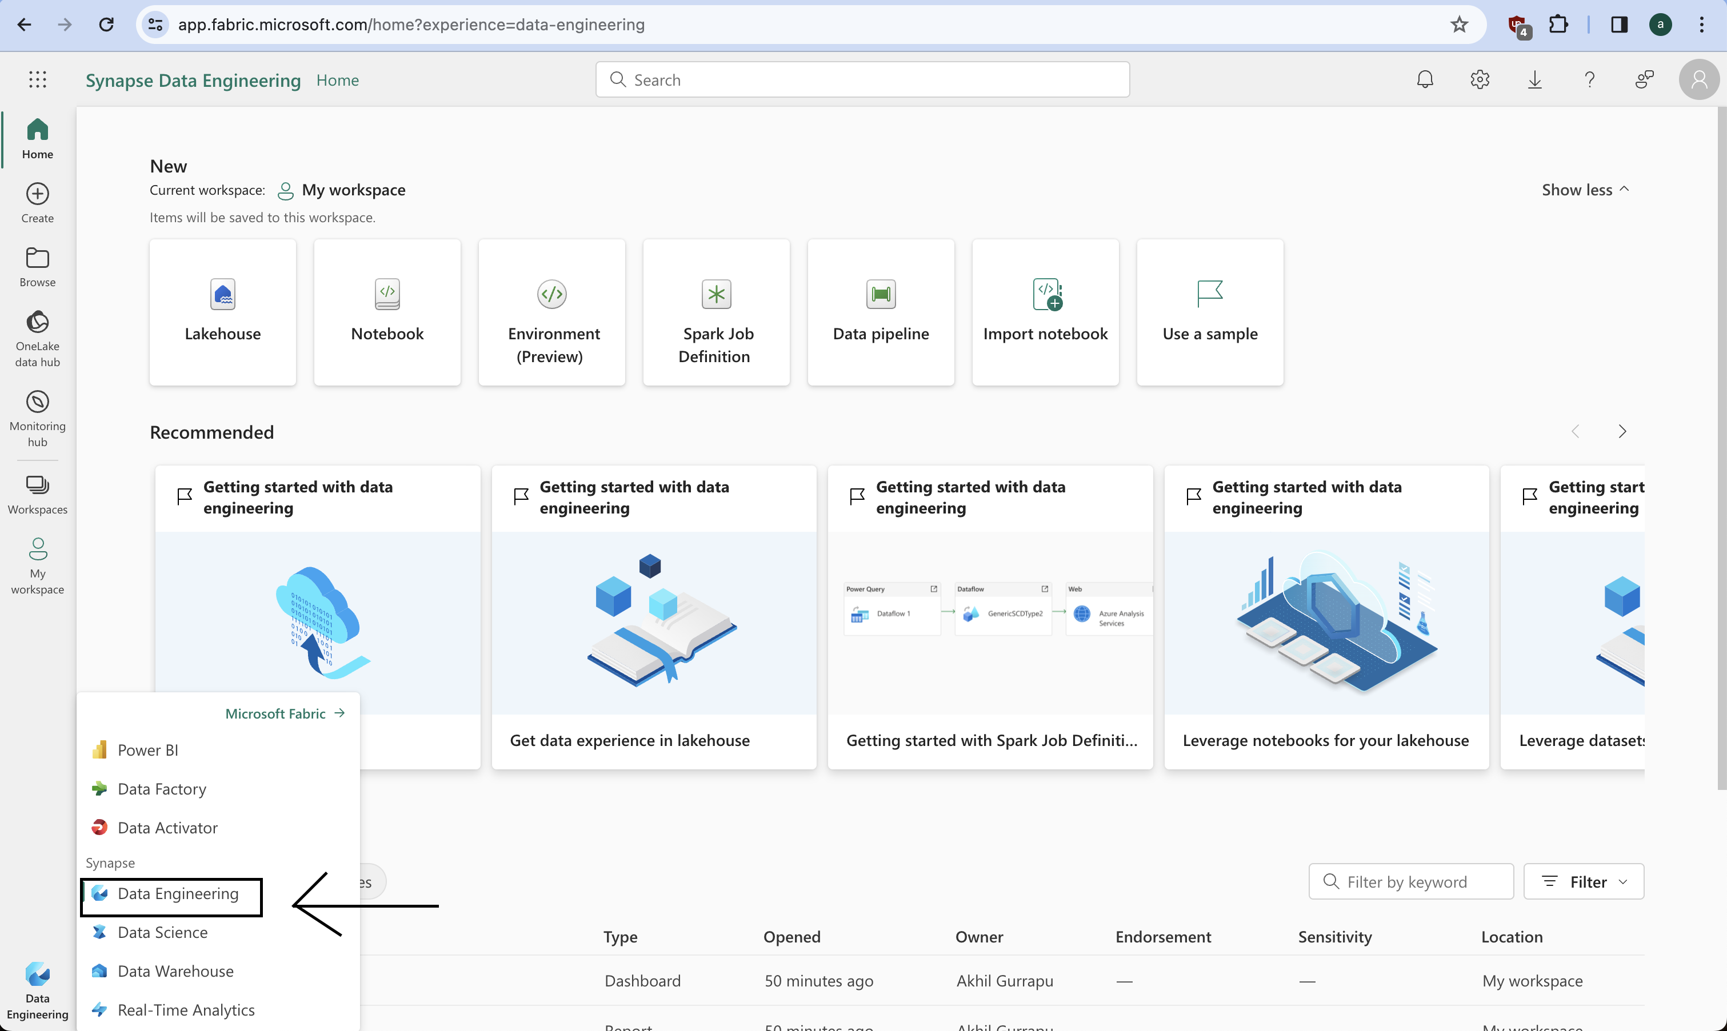Click the Dashboard row type cell

[x=643, y=981]
